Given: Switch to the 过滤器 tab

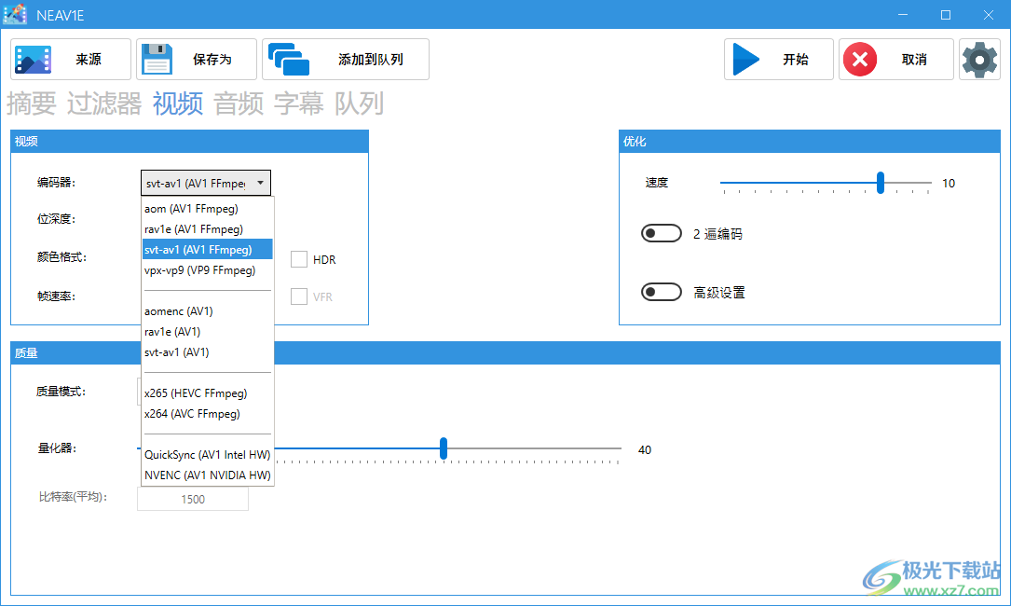Looking at the screenshot, I should tap(103, 103).
